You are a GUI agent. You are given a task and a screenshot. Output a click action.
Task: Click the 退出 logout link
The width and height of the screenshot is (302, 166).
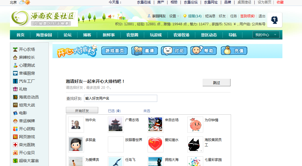(x=262, y=16)
